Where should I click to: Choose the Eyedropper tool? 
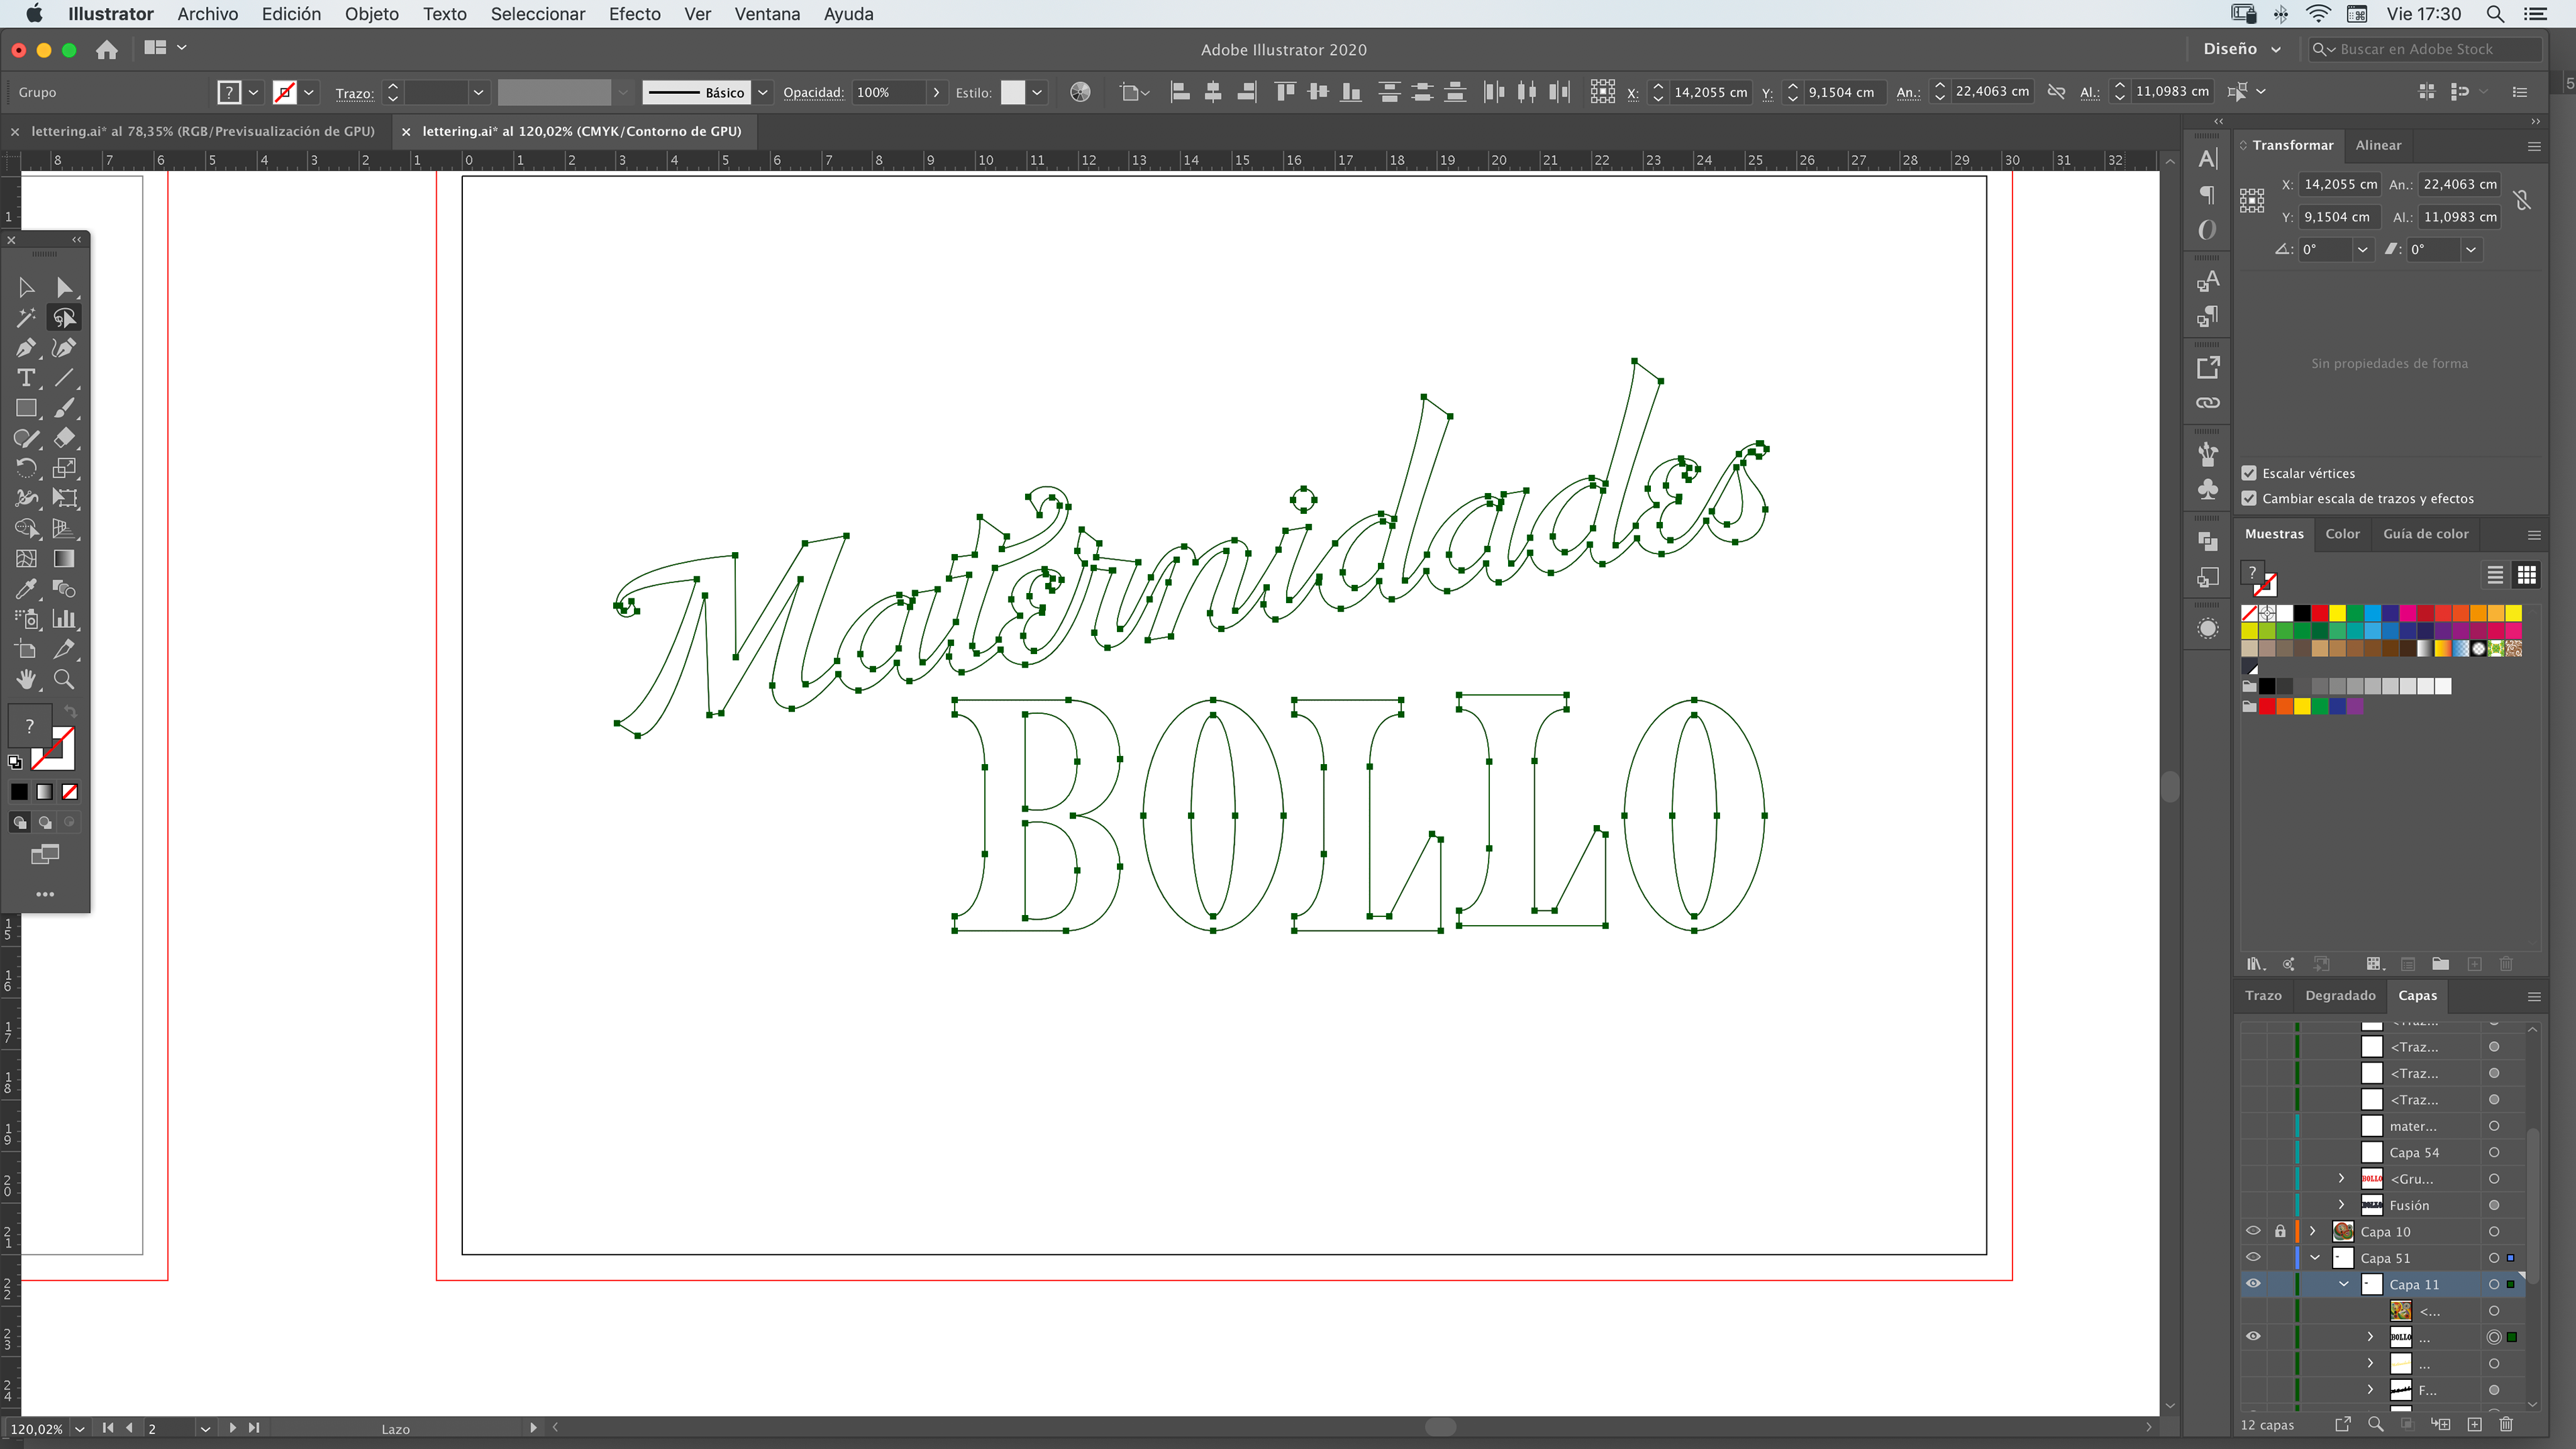[x=26, y=589]
